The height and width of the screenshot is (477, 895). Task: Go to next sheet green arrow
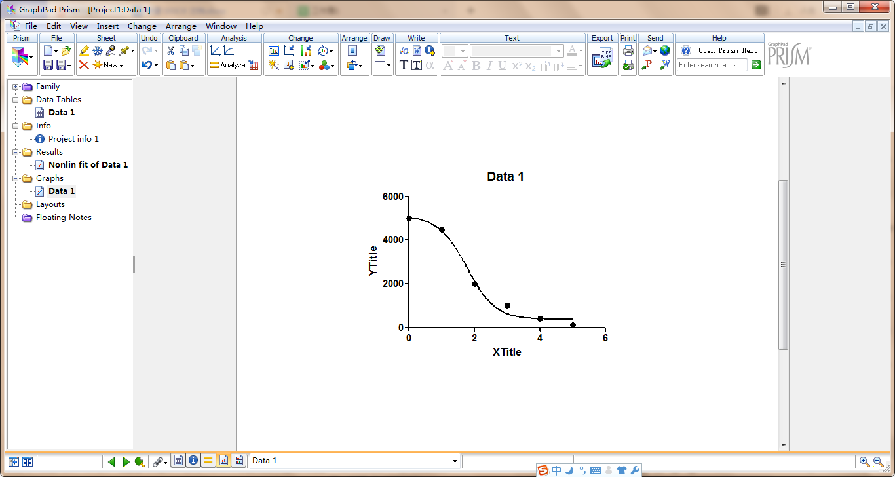(126, 461)
